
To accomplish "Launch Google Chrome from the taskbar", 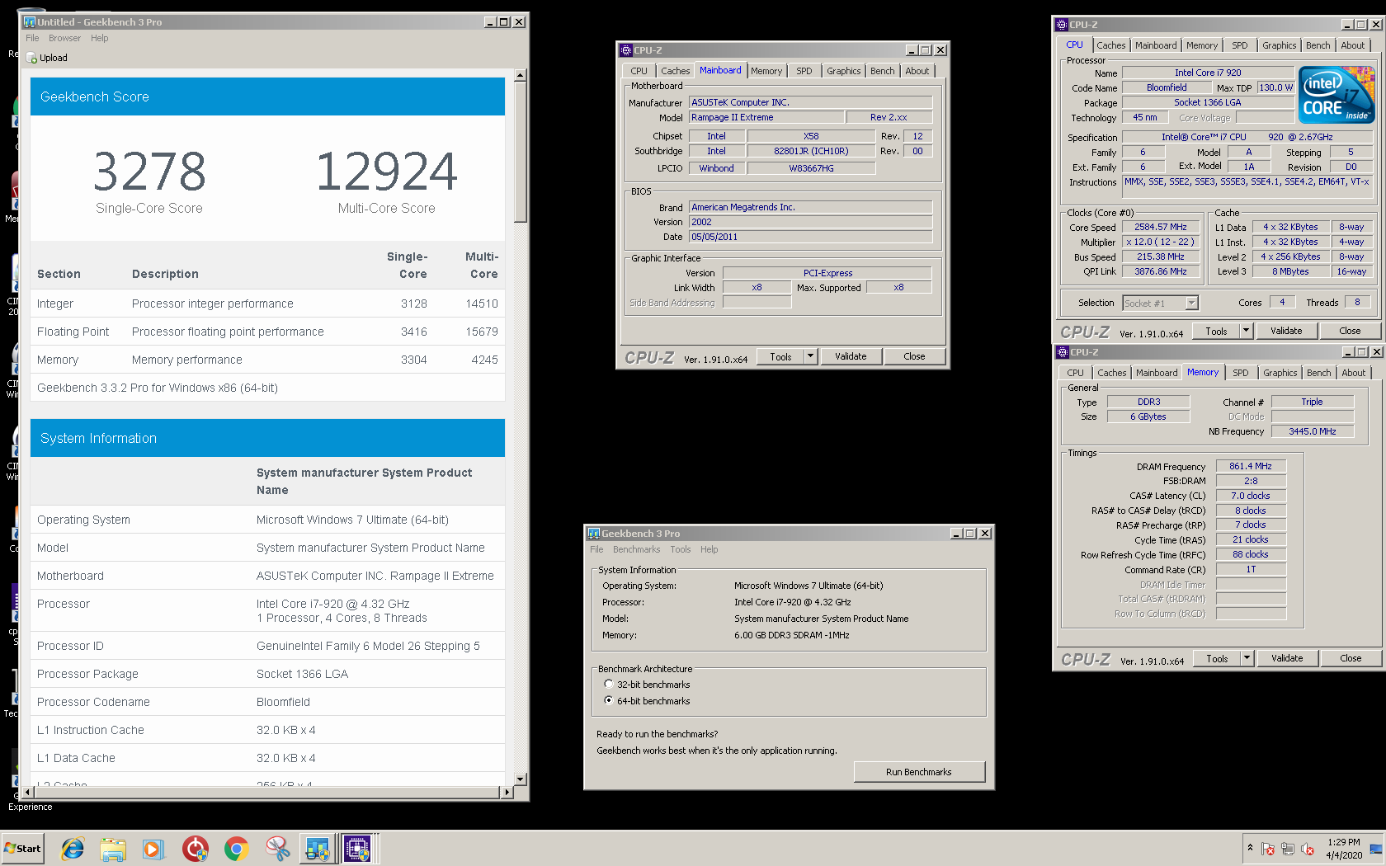I will pos(236,849).
